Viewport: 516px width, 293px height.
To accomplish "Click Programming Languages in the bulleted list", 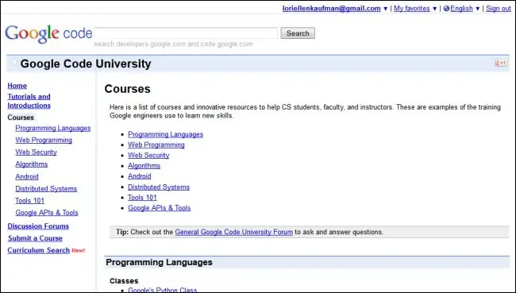I will (x=166, y=134).
